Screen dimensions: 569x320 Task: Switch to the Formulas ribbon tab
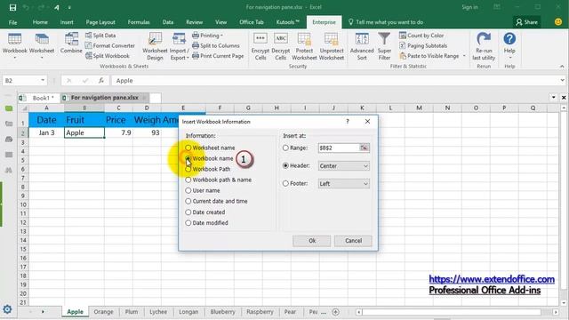[x=139, y=22]
